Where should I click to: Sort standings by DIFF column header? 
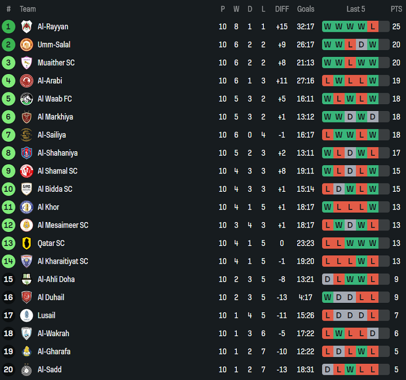point(282,9)
